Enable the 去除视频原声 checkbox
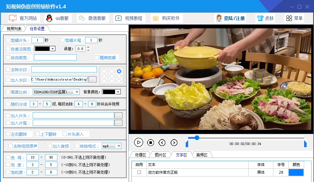 [10, 146]
